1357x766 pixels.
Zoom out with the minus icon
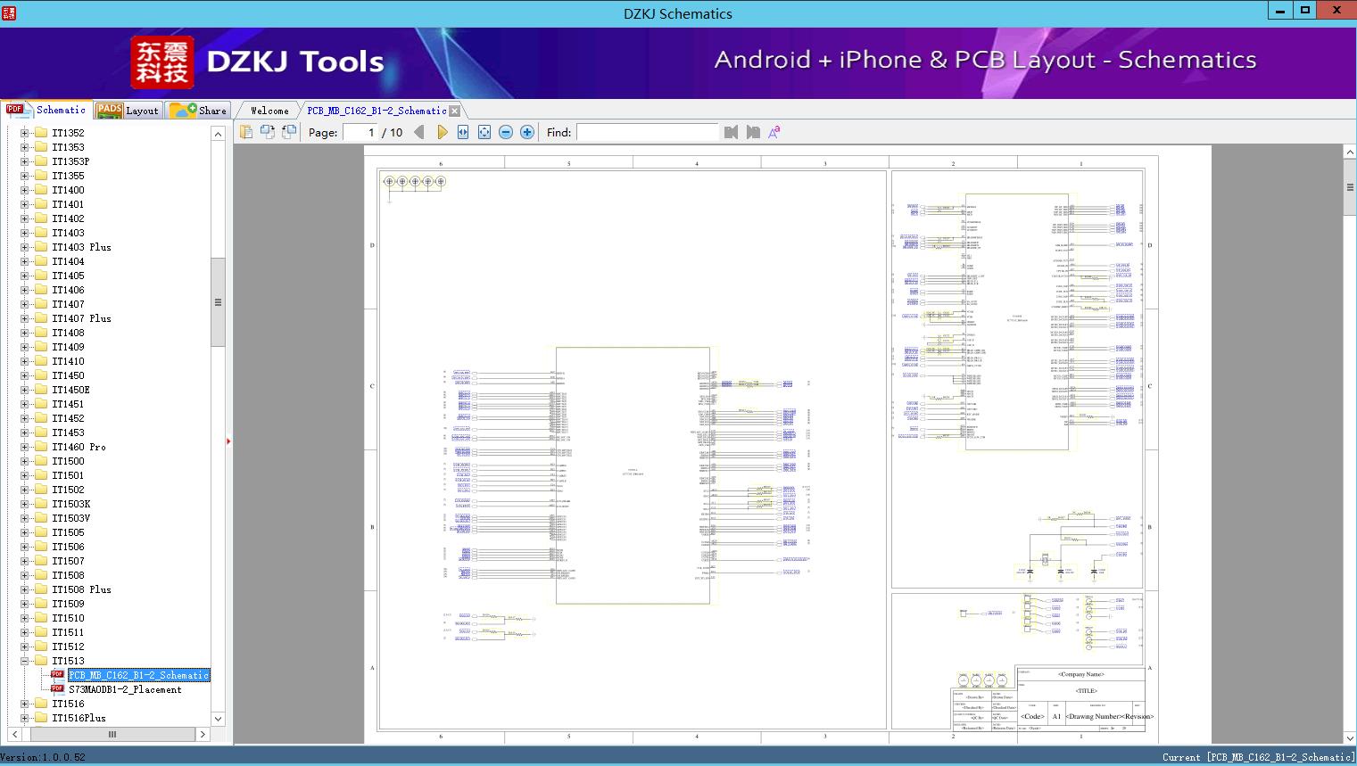tap(506, 132)
